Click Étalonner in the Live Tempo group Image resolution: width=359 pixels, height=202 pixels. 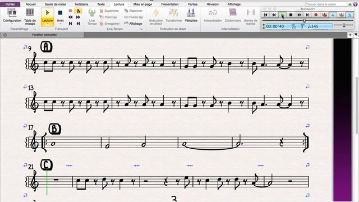click(134, 11)
